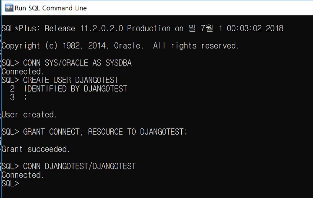Viewport: 313px width, 198px height.
Task: Click the SQL*Plus Release 11.2.0.2.0 text
Action: pyautogui.click(x=62, y=29)
